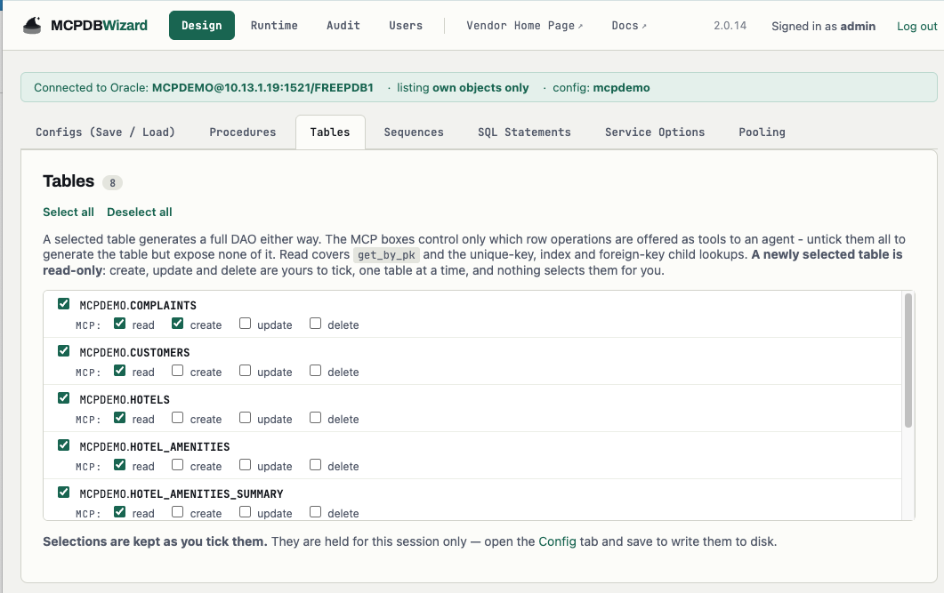Select the Tables tab
The width and height of the screenshot is (944, 593).
pos(330,132)
